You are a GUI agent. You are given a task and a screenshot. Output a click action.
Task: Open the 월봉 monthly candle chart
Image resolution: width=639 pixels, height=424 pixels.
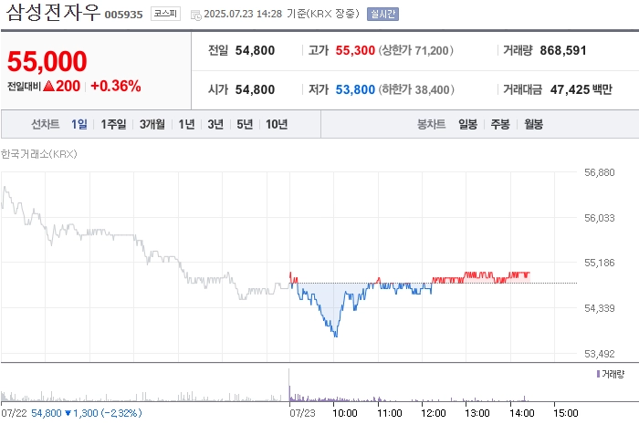pos(533,124)
